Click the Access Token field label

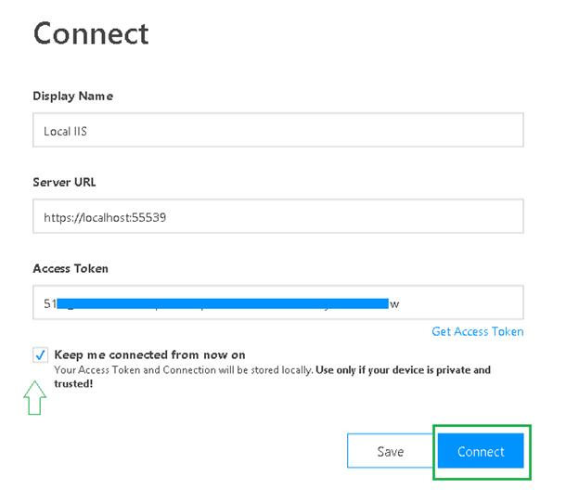coord(71,268)
